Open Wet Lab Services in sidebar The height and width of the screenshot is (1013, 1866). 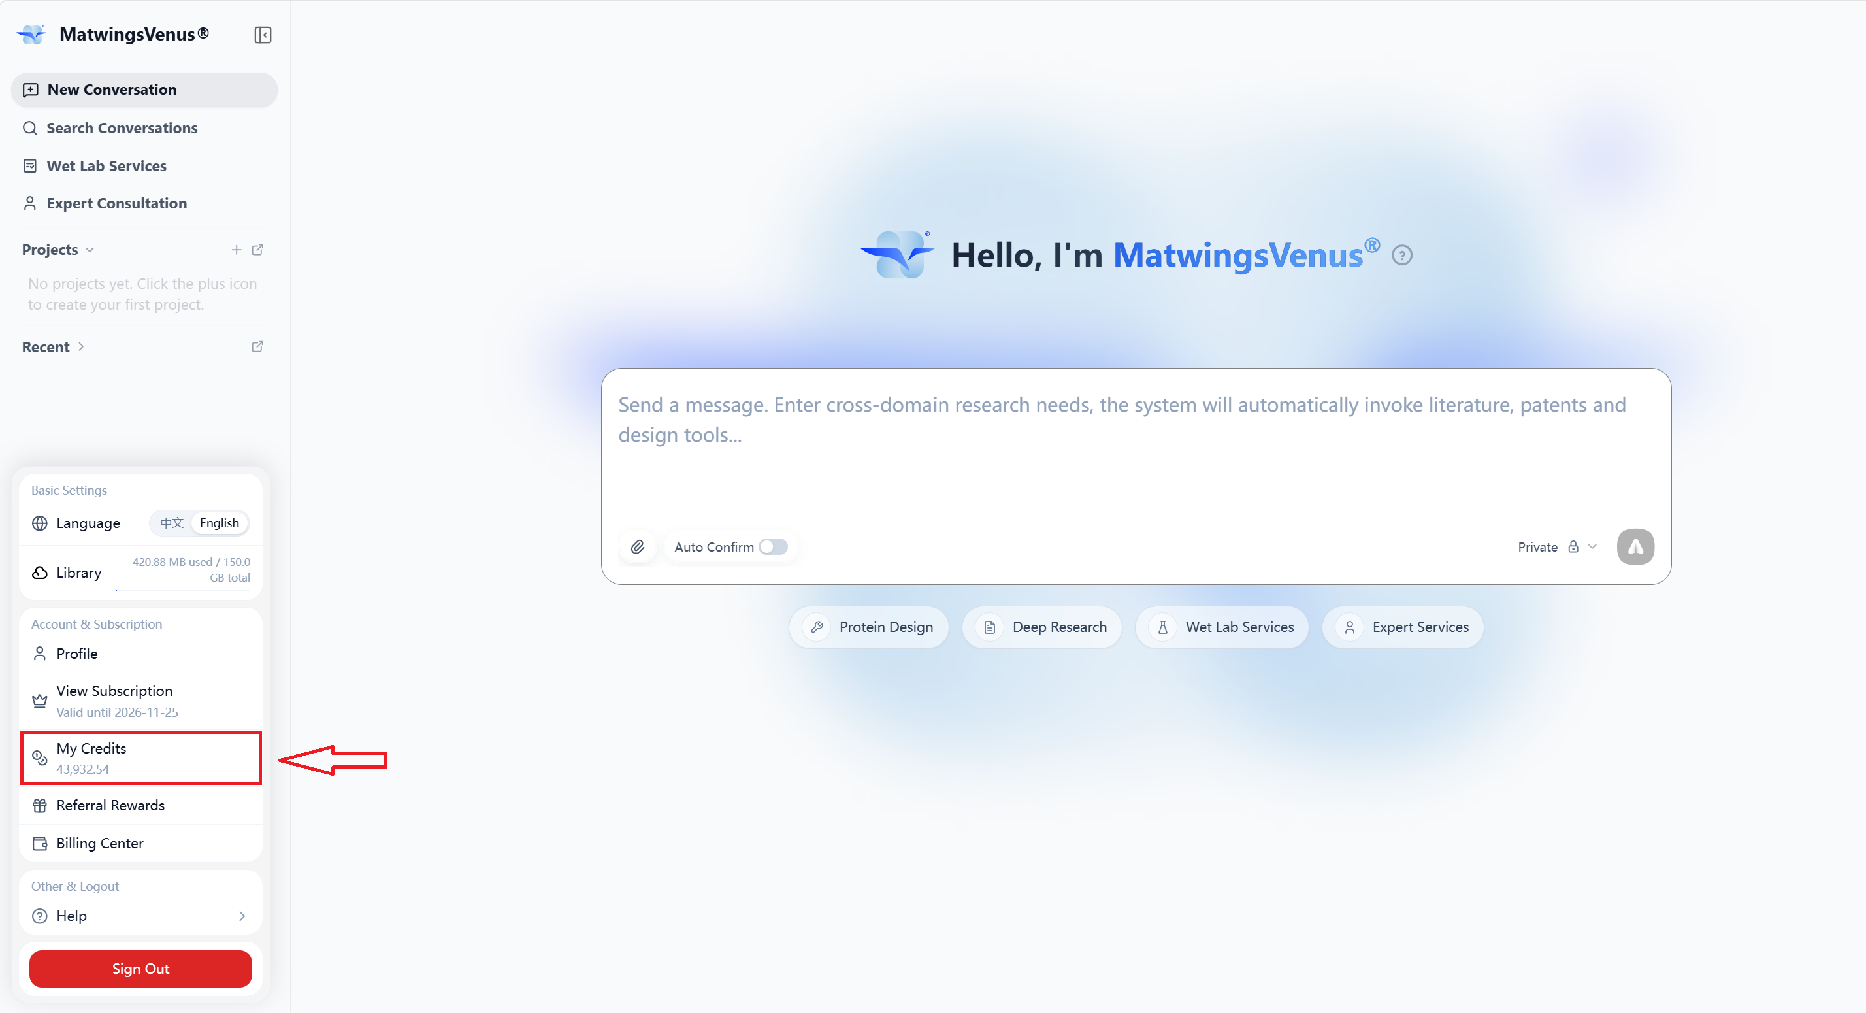(x=144, y=166)
